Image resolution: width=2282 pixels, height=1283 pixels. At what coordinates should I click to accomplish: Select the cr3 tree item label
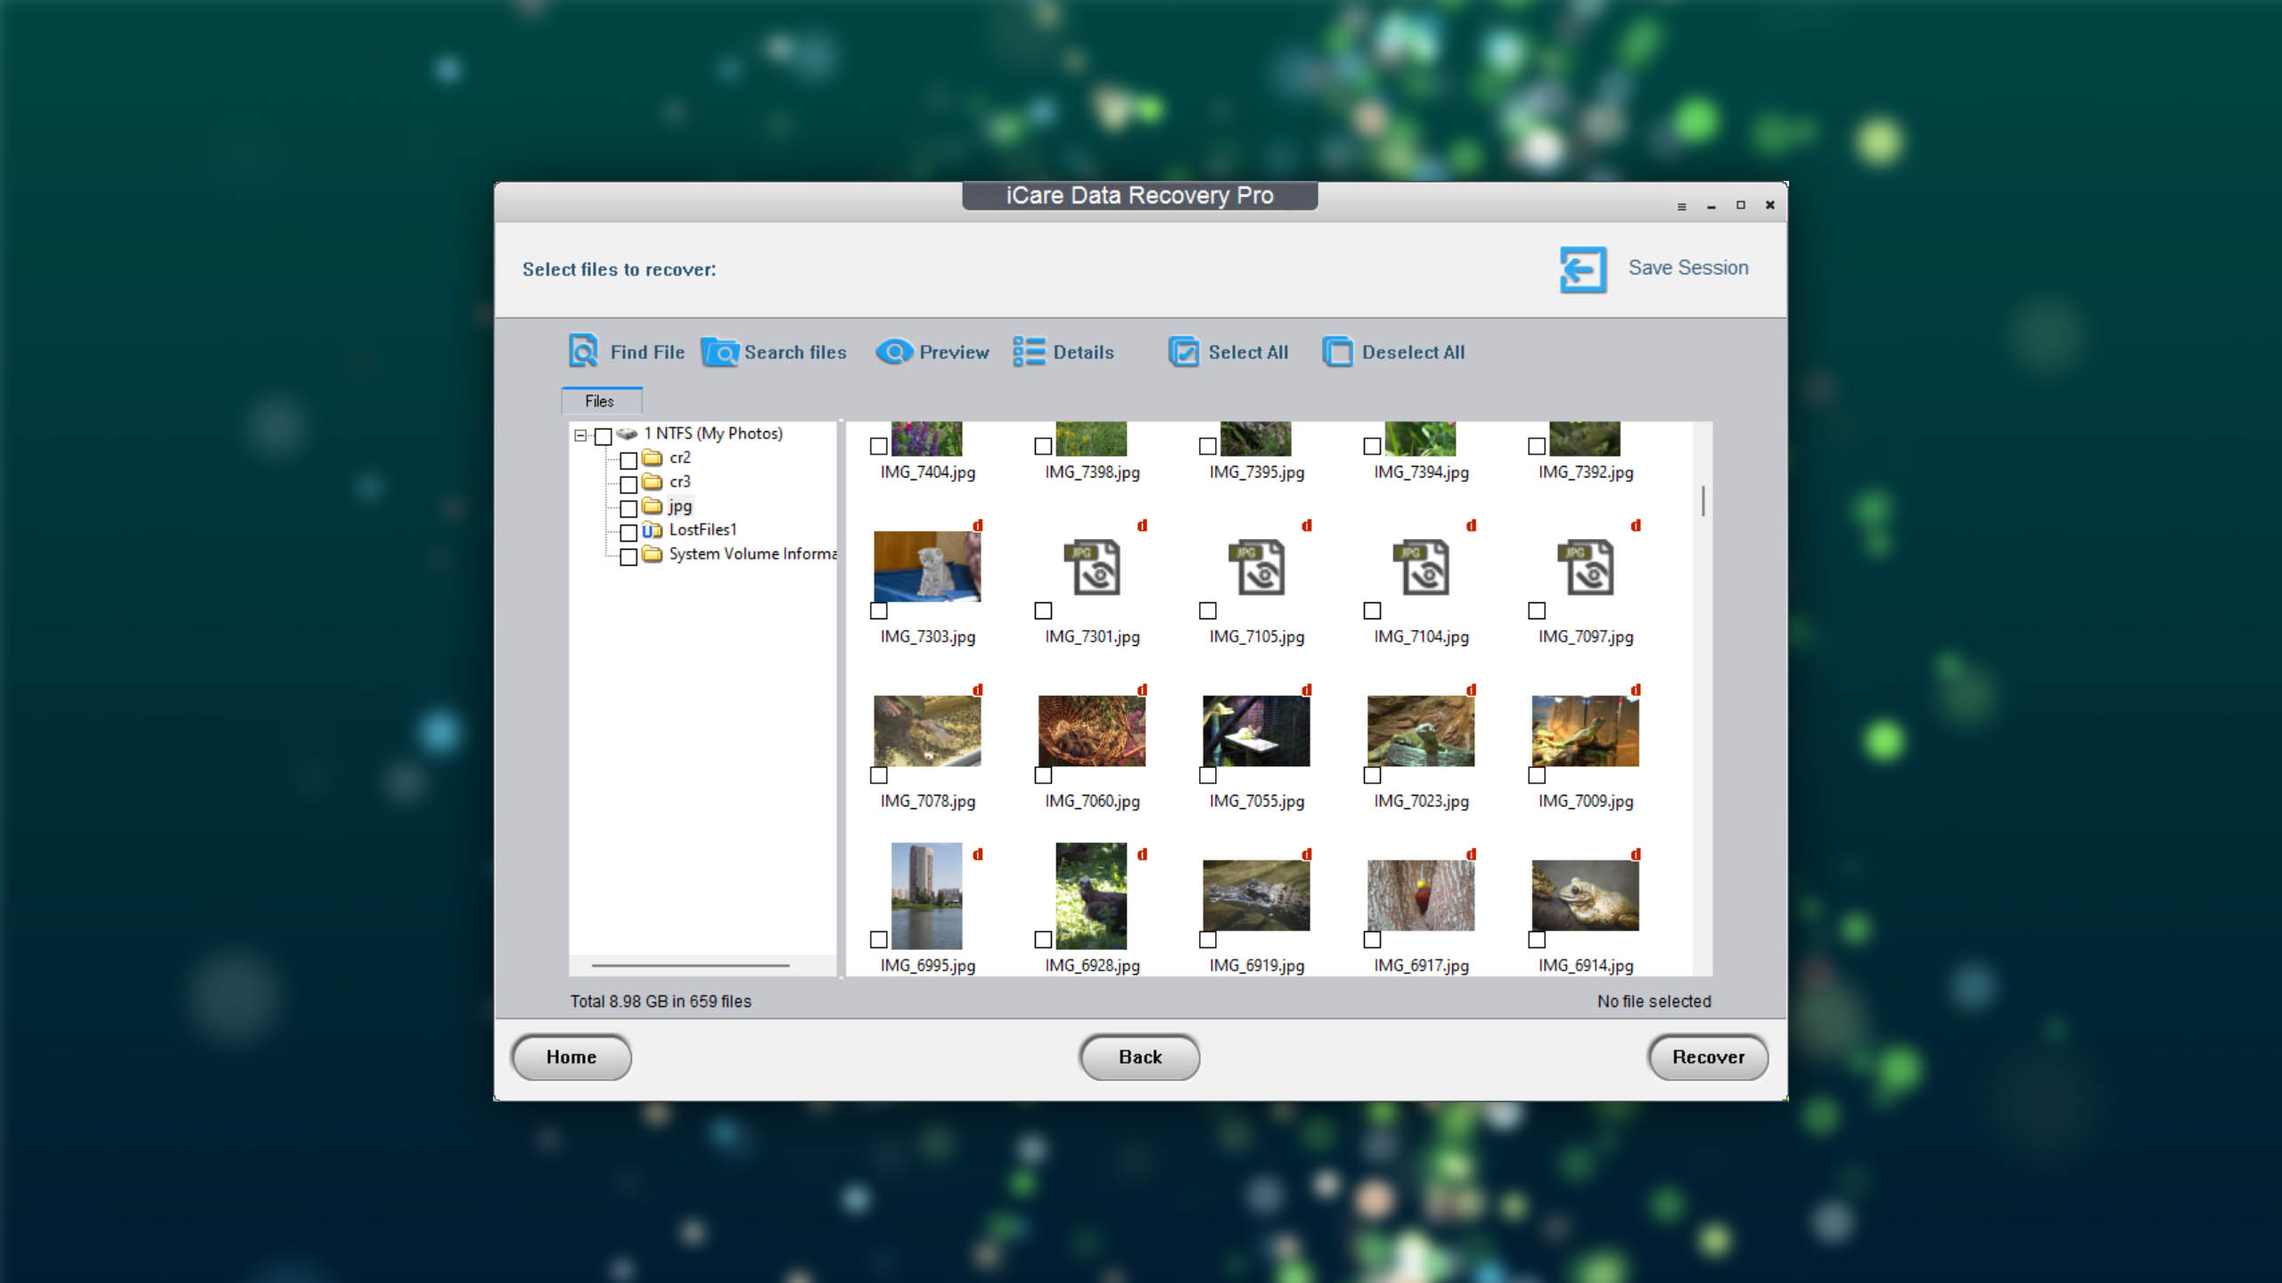click(680, 481)
